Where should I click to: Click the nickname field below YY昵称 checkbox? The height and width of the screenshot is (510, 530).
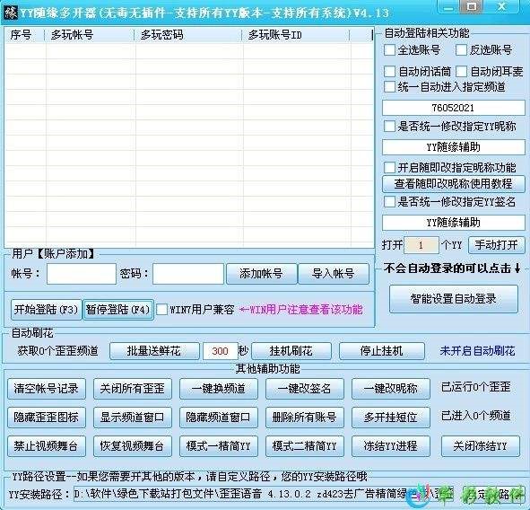[x=453, y=147]
